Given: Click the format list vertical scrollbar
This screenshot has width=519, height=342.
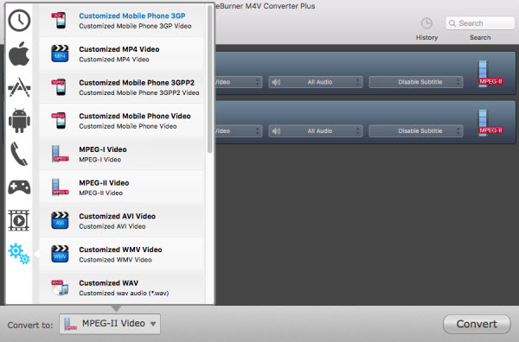Looking at the screenshot, I should click(209, 79).
